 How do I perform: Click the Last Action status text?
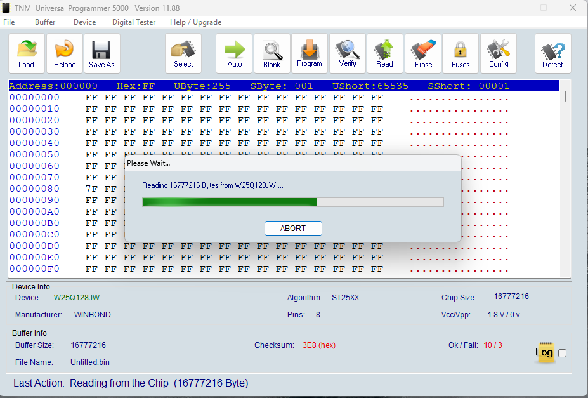pyautogui.click(x=131, y=383)
